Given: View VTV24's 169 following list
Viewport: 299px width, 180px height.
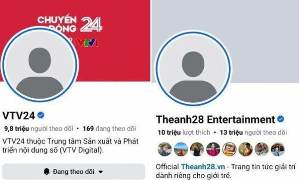Looking at the screenshot, I should (x=109, y=129).
